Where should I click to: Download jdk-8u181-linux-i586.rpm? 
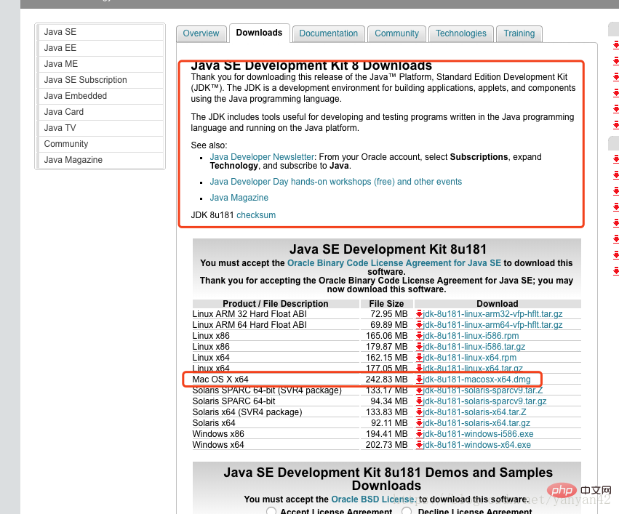pos(471,336)
